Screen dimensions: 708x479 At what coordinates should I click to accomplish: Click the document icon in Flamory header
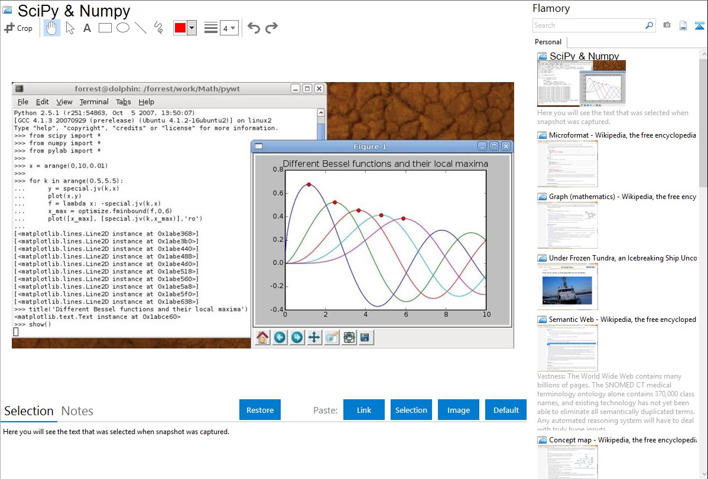tap(683, 25)
